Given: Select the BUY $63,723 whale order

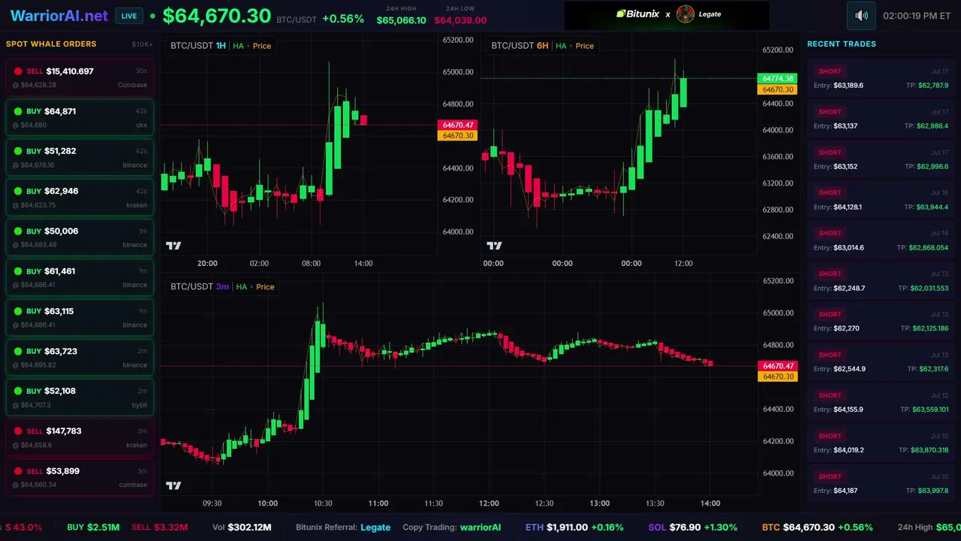Looking at the screenshot, I should (80, 357).
